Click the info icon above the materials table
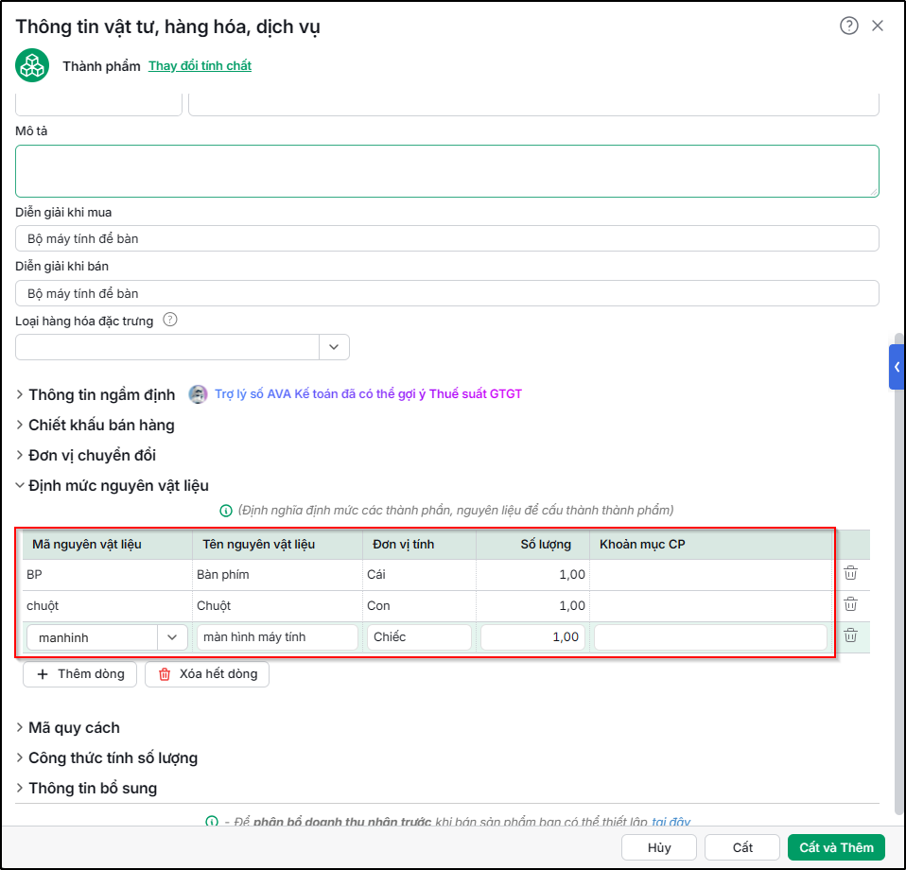This screenshot has width=906, height=870. click(226, 511)
